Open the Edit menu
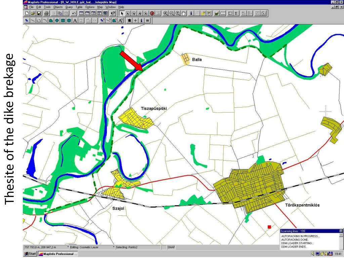The width and height of the screenshot is (344, 258). point(39,7)
